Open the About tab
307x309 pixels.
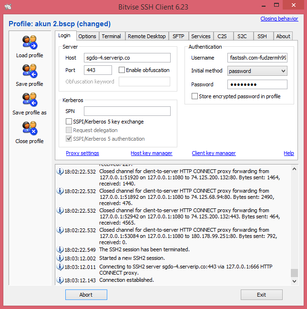283,36
